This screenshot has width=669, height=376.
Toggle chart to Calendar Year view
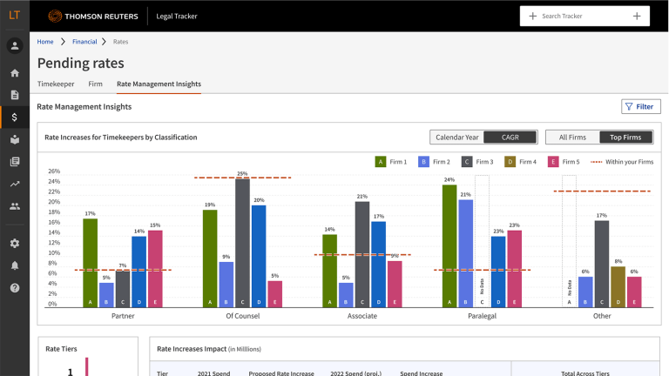[456, 138]
